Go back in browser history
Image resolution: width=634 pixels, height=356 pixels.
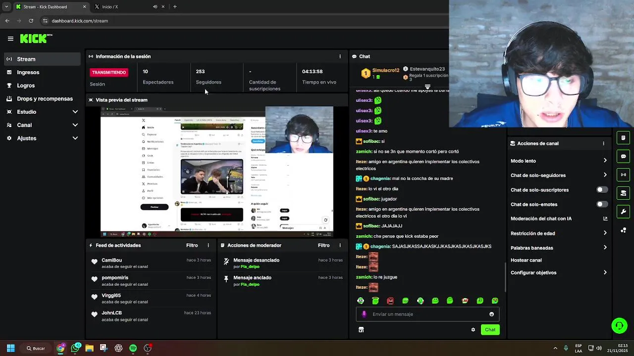(x=7, y=21)
